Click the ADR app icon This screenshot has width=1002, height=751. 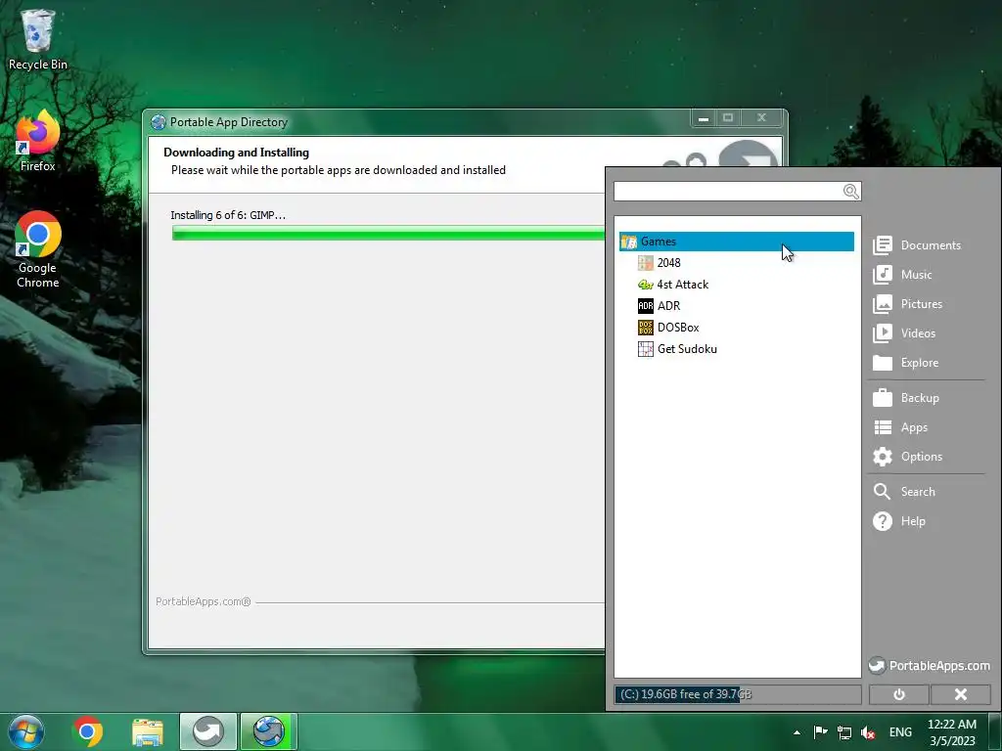(x=646, y=306)
